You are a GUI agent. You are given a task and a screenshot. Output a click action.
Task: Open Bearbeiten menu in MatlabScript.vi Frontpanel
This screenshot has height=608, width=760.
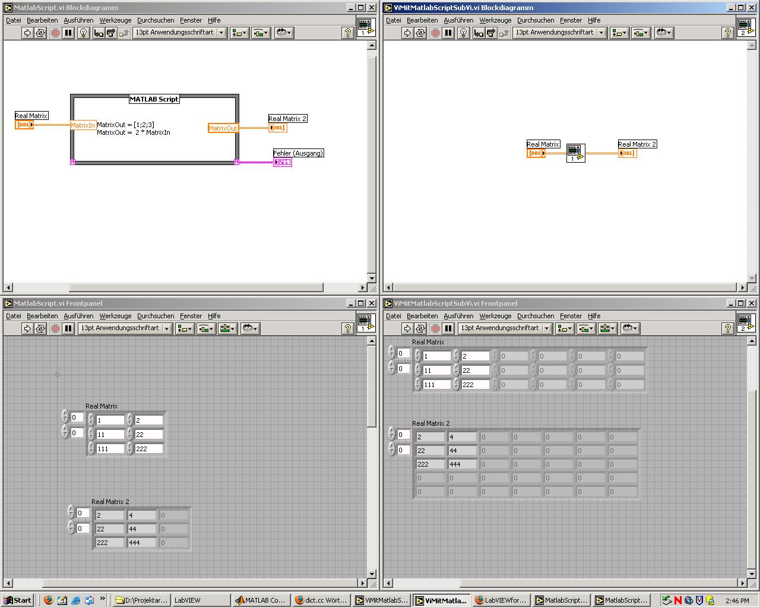tap(42, 316)
